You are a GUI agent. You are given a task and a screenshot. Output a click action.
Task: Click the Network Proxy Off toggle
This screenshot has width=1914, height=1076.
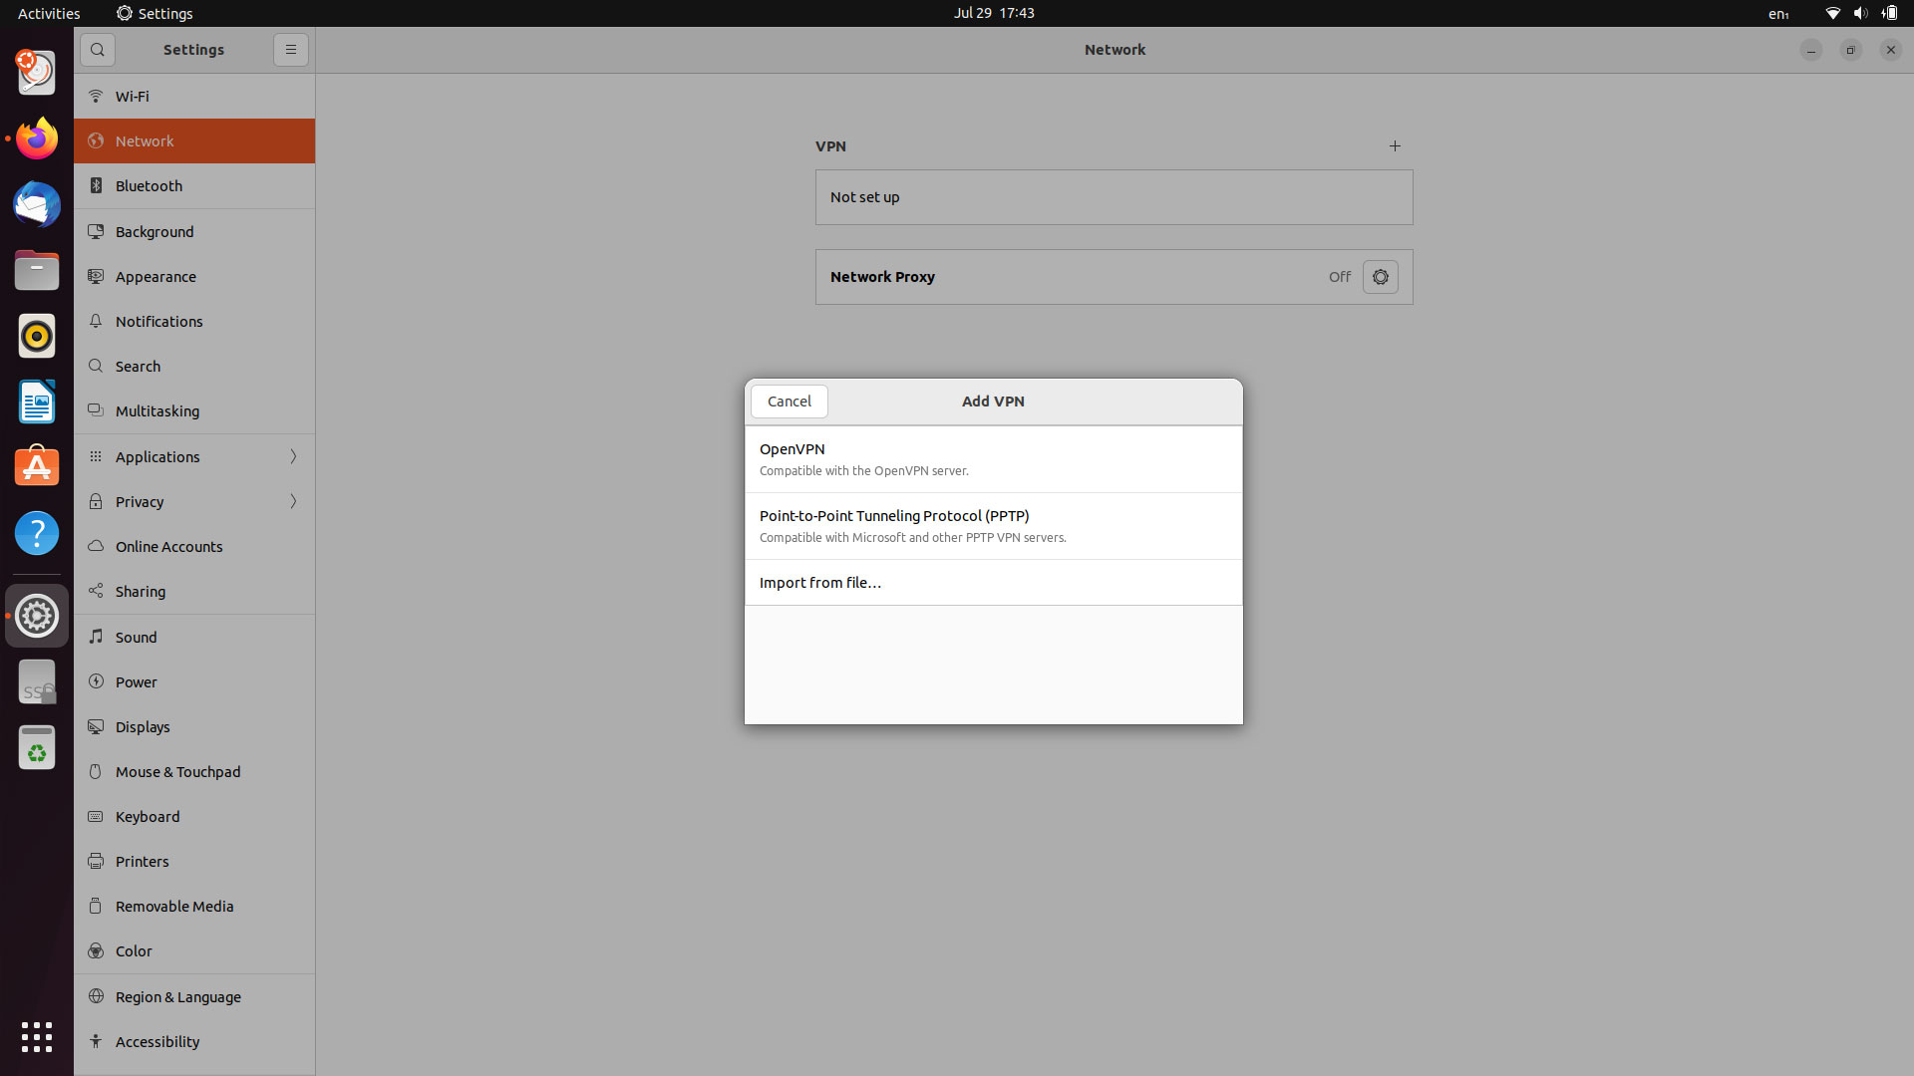pos(1339,277)
